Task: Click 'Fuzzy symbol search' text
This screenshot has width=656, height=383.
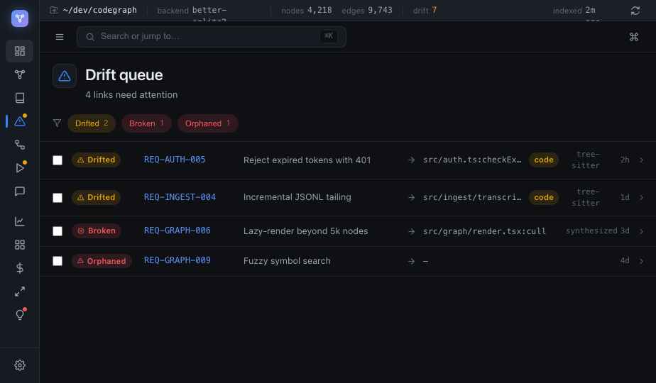Action: click(x=287, y=261)
